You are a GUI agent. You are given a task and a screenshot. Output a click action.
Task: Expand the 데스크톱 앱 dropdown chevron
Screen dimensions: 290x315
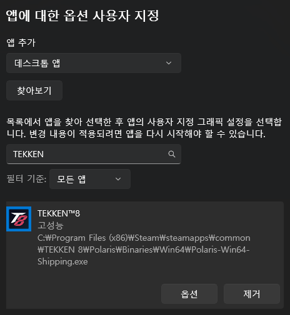(x=169, y=63)
